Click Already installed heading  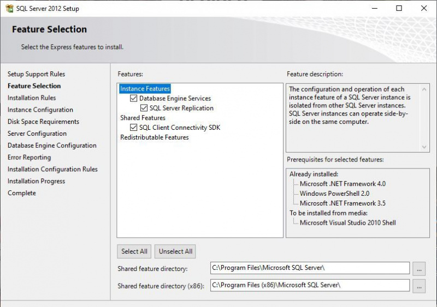click(314, 174)
